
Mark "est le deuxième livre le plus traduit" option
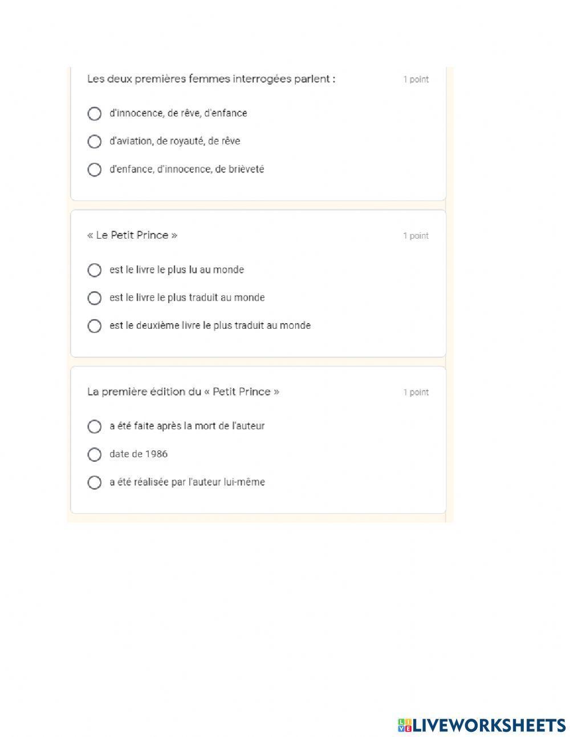pos(95,326)
